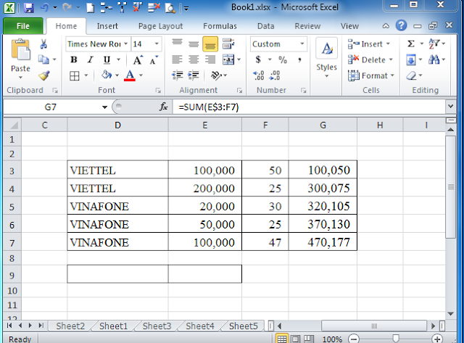Image resolution: width=464 pixels, height=343 pixels.
Task: Open the font size dropdown
Action: [x=157, y=44]
